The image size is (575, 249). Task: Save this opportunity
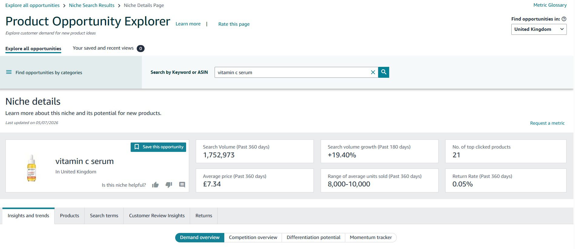click(158, 147)
